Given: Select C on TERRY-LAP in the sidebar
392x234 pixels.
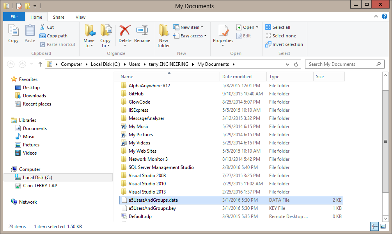Looking at the screenshot, I should tap(40, 186).
